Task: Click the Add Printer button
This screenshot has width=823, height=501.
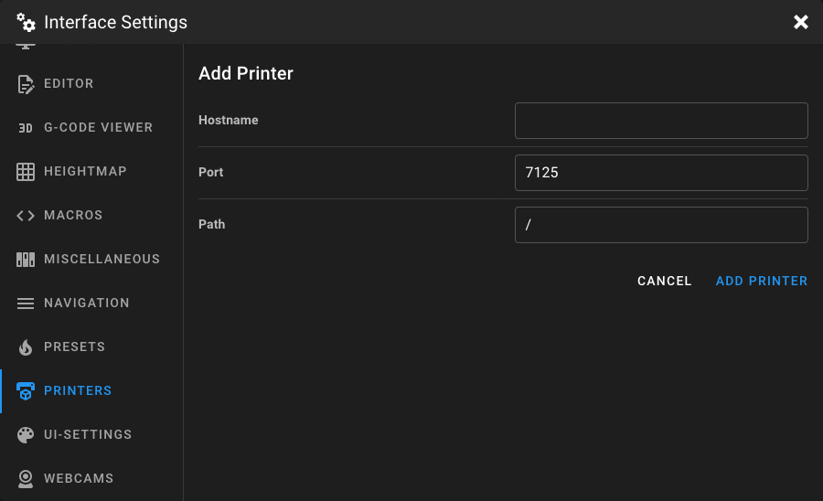Action: point(761,281)
